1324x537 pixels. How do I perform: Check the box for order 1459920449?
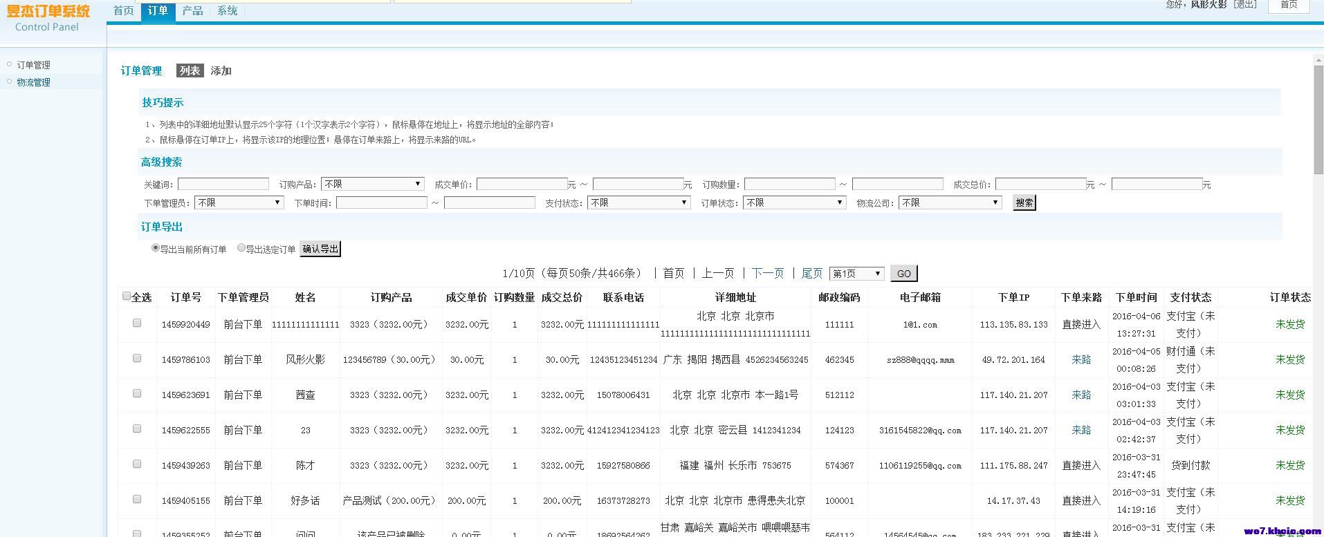pos(137,323)
